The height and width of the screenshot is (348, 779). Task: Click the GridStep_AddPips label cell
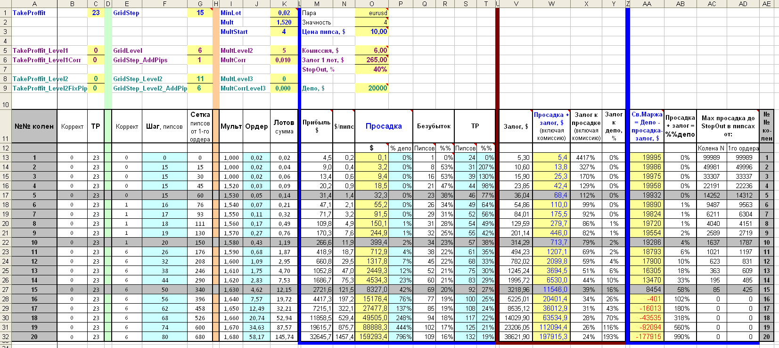click(150, 60)
